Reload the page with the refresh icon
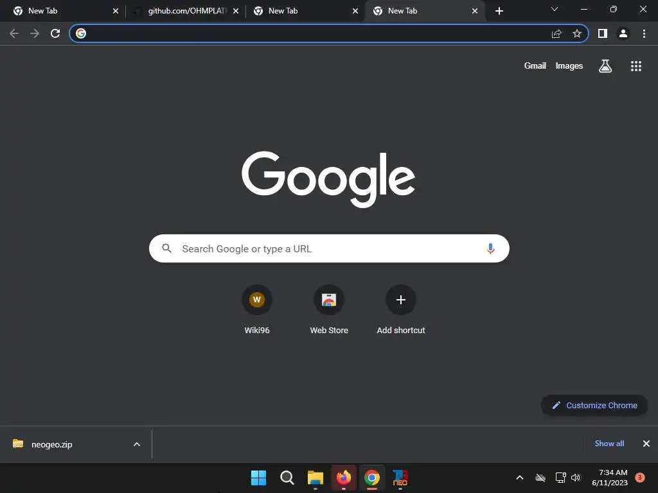 pos(55,33)
